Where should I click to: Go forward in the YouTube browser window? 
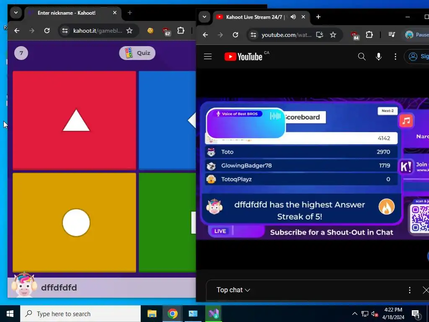220,35
